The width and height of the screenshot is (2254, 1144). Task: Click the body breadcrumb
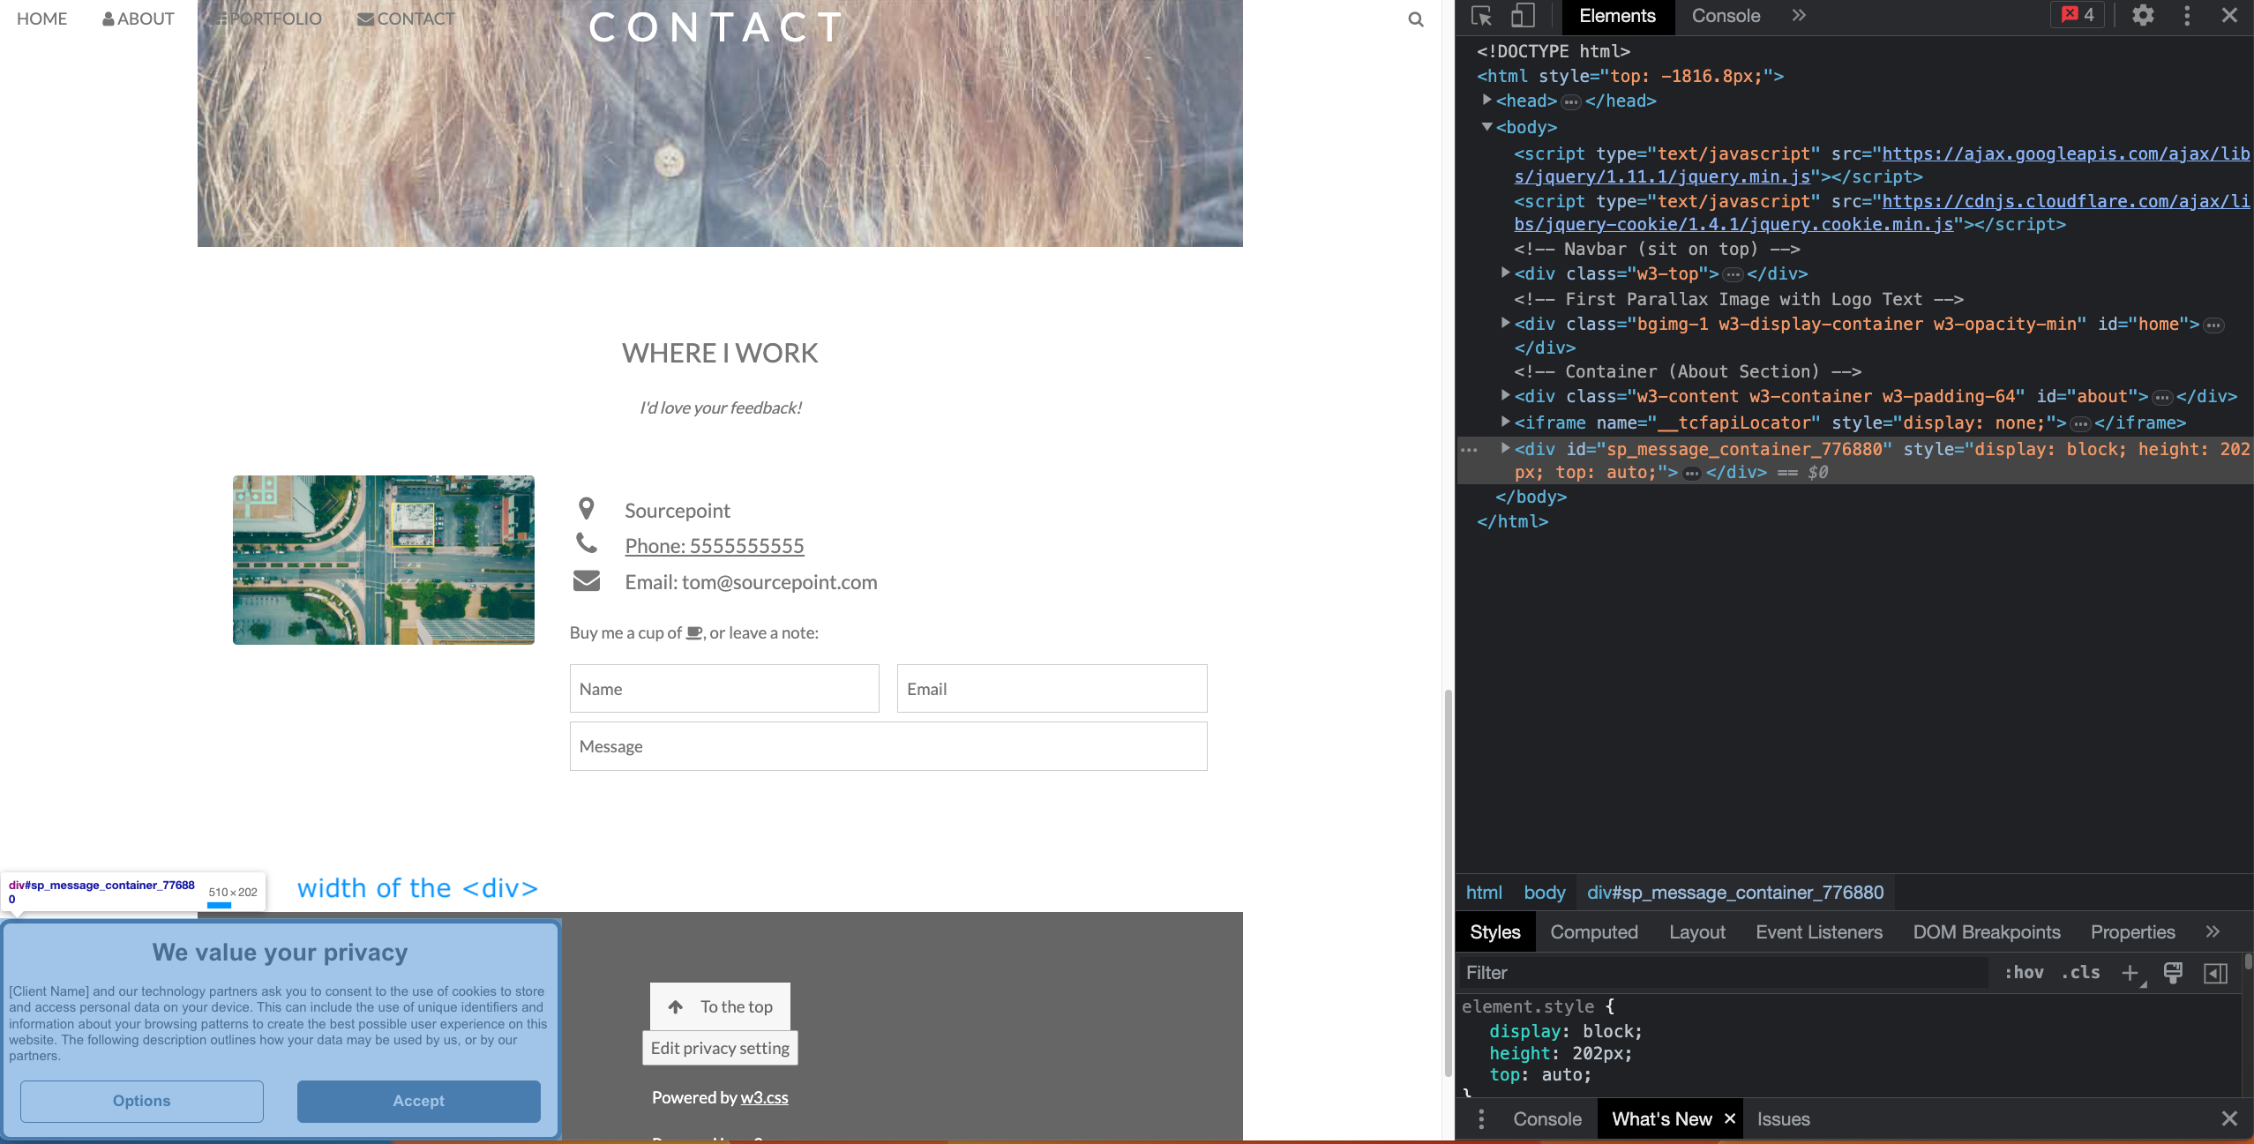point(1544,892)
